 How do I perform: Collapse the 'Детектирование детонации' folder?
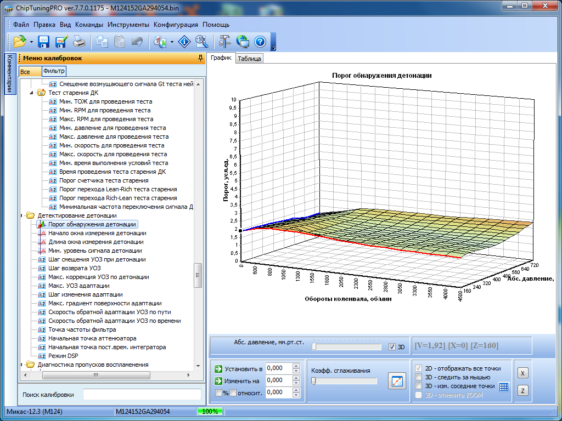coord(23,215)
